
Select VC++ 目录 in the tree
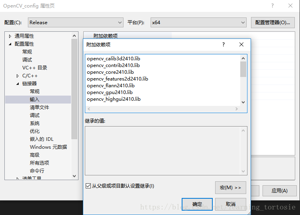35,68
